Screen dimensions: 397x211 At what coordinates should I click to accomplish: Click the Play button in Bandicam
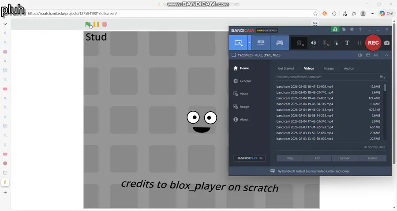click(x=290, y=158)
